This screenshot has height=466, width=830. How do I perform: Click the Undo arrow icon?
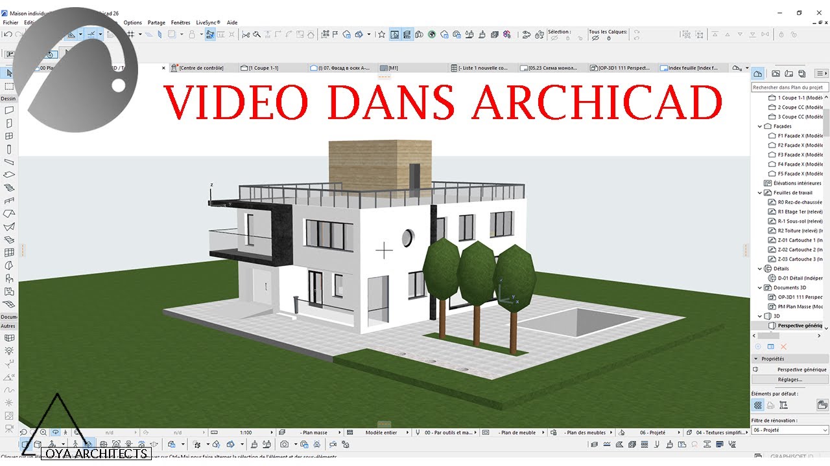(8, 34)
